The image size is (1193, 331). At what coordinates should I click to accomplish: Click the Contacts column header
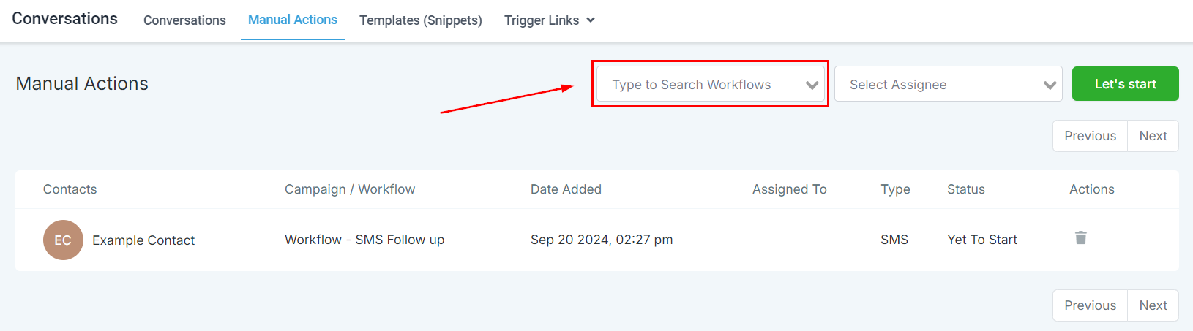pyautogui.click(x=70, y=189)
